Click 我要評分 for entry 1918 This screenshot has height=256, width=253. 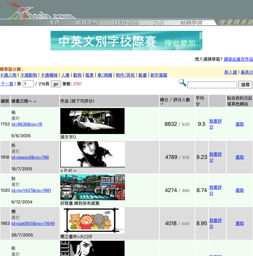coord(215,157)
